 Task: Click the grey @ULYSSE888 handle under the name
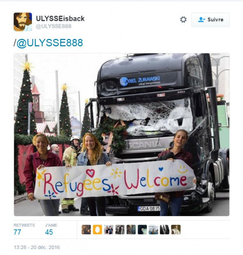click(53, 26)
